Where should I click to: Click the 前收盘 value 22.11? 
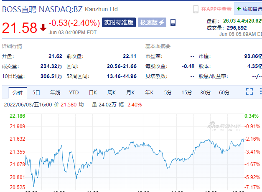point(130,56)
